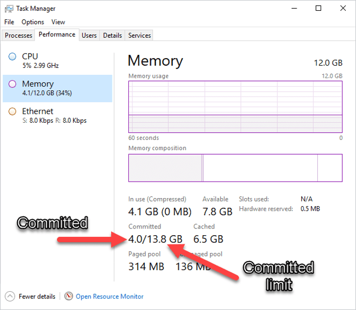356x310 pixels.
Task: Click the Memory heading title
Action: pyautogui.click(x=155, y=61)
